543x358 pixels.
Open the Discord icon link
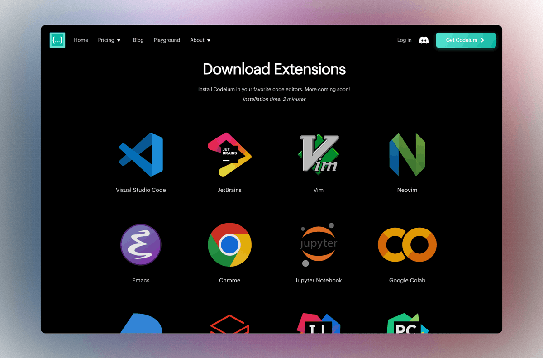pos(424,40)
